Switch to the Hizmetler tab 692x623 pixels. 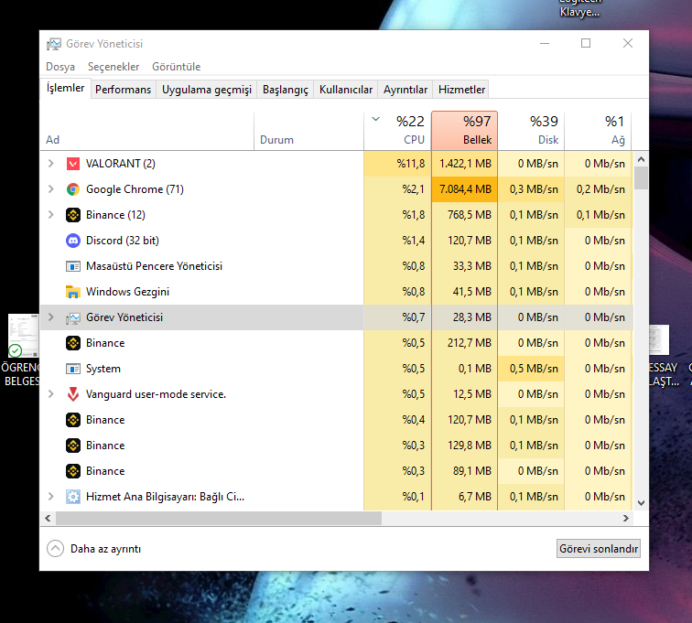click(461, 90)
